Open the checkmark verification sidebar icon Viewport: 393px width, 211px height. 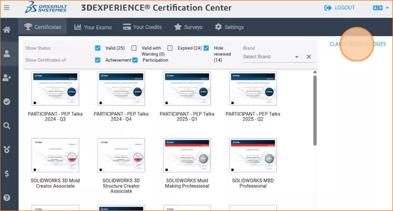point(7,102)
